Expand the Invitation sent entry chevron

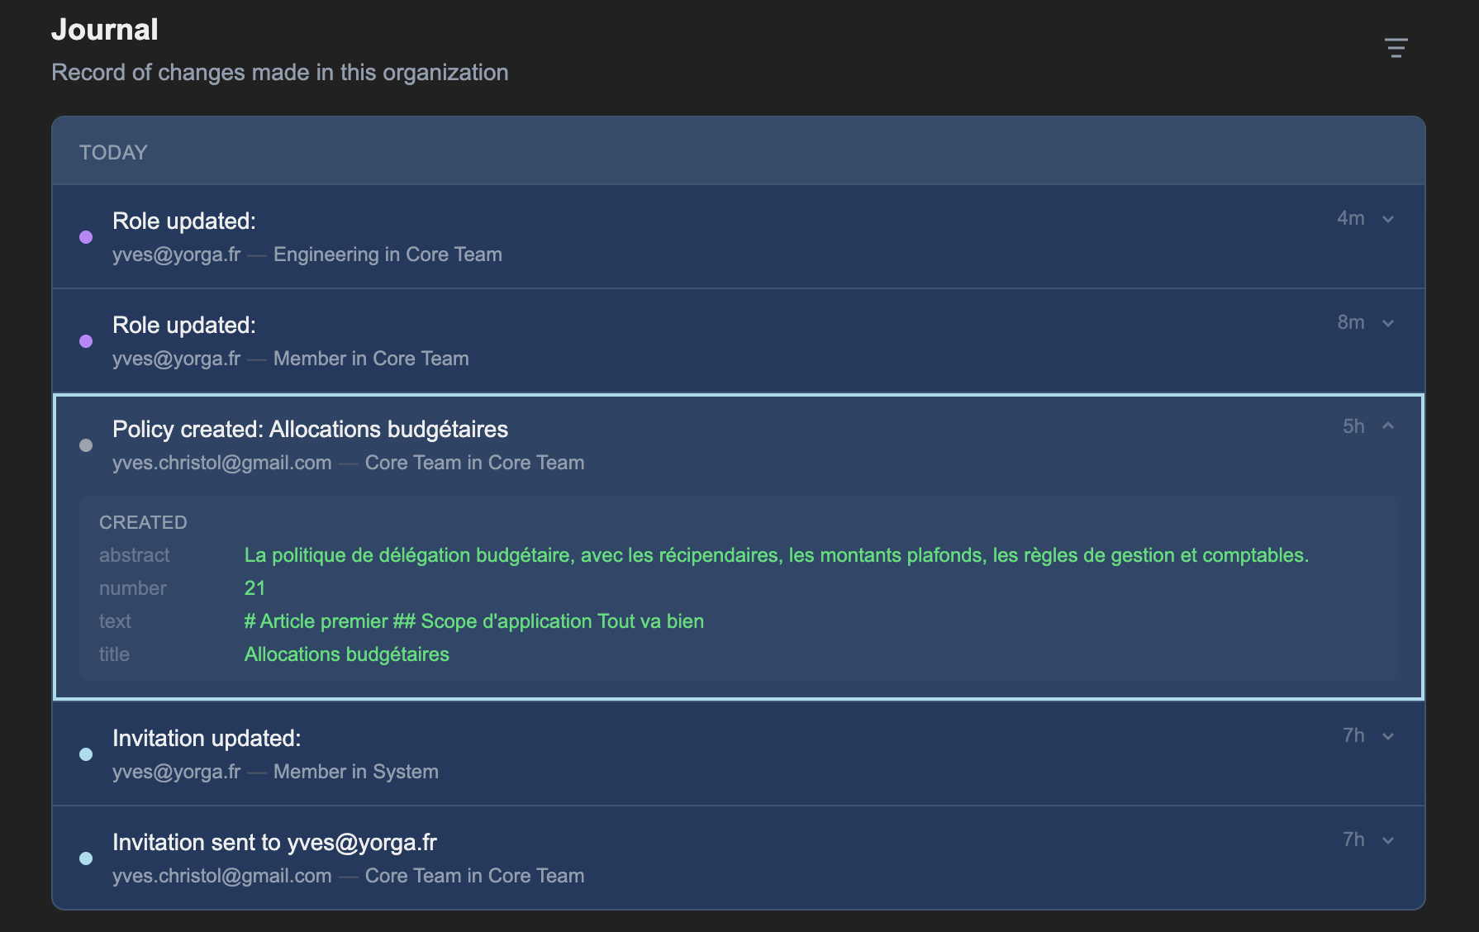pos(1388,840)
